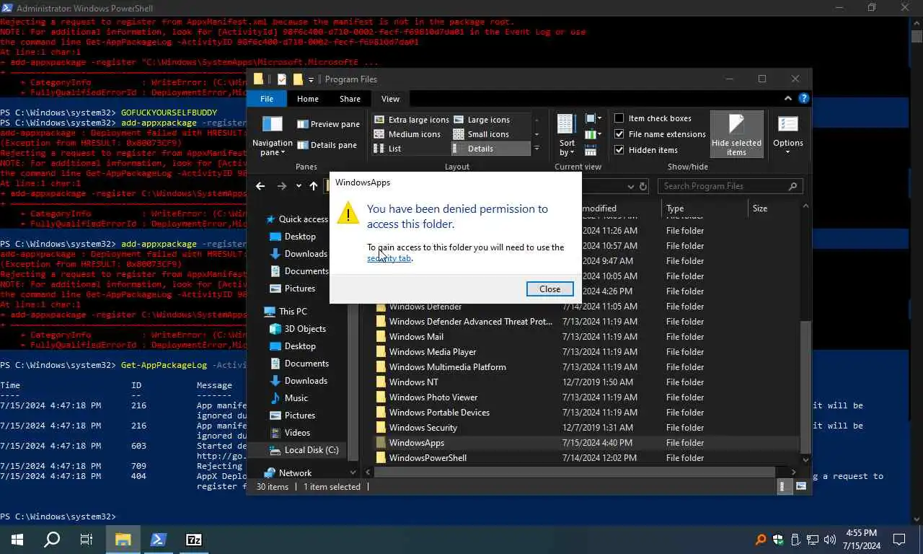
Task: Go up one folder level
Action: point(313,186)
